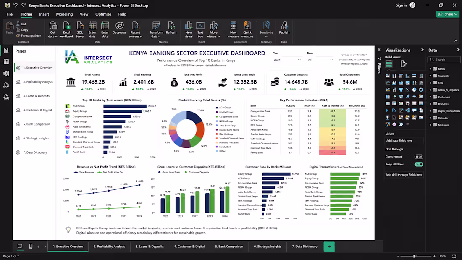
Task: Click Add drill-through fields here well
Action: pyautogui.click(x=404, y=175)
